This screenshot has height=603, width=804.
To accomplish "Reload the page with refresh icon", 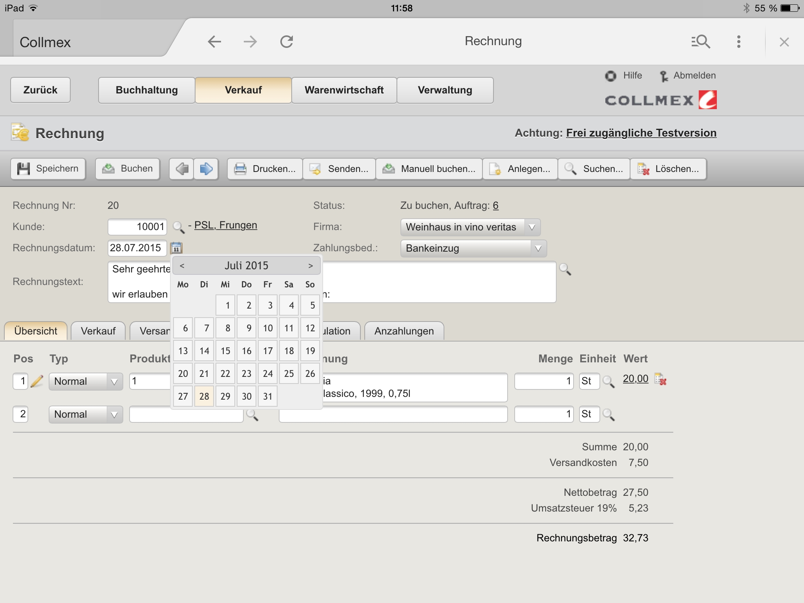I will (x=287, y=42).
